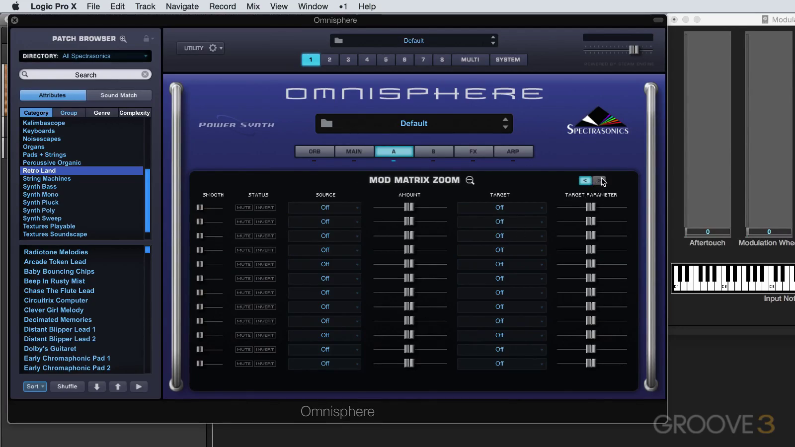Open the Target dropdown in the sixth row

point(501,279)
